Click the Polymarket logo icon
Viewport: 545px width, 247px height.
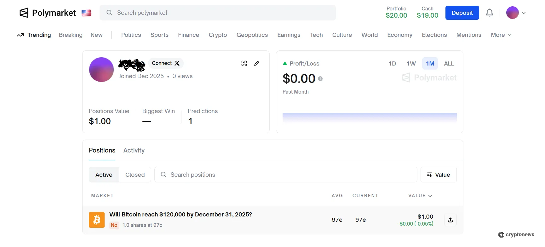click(x=24, y=13)
